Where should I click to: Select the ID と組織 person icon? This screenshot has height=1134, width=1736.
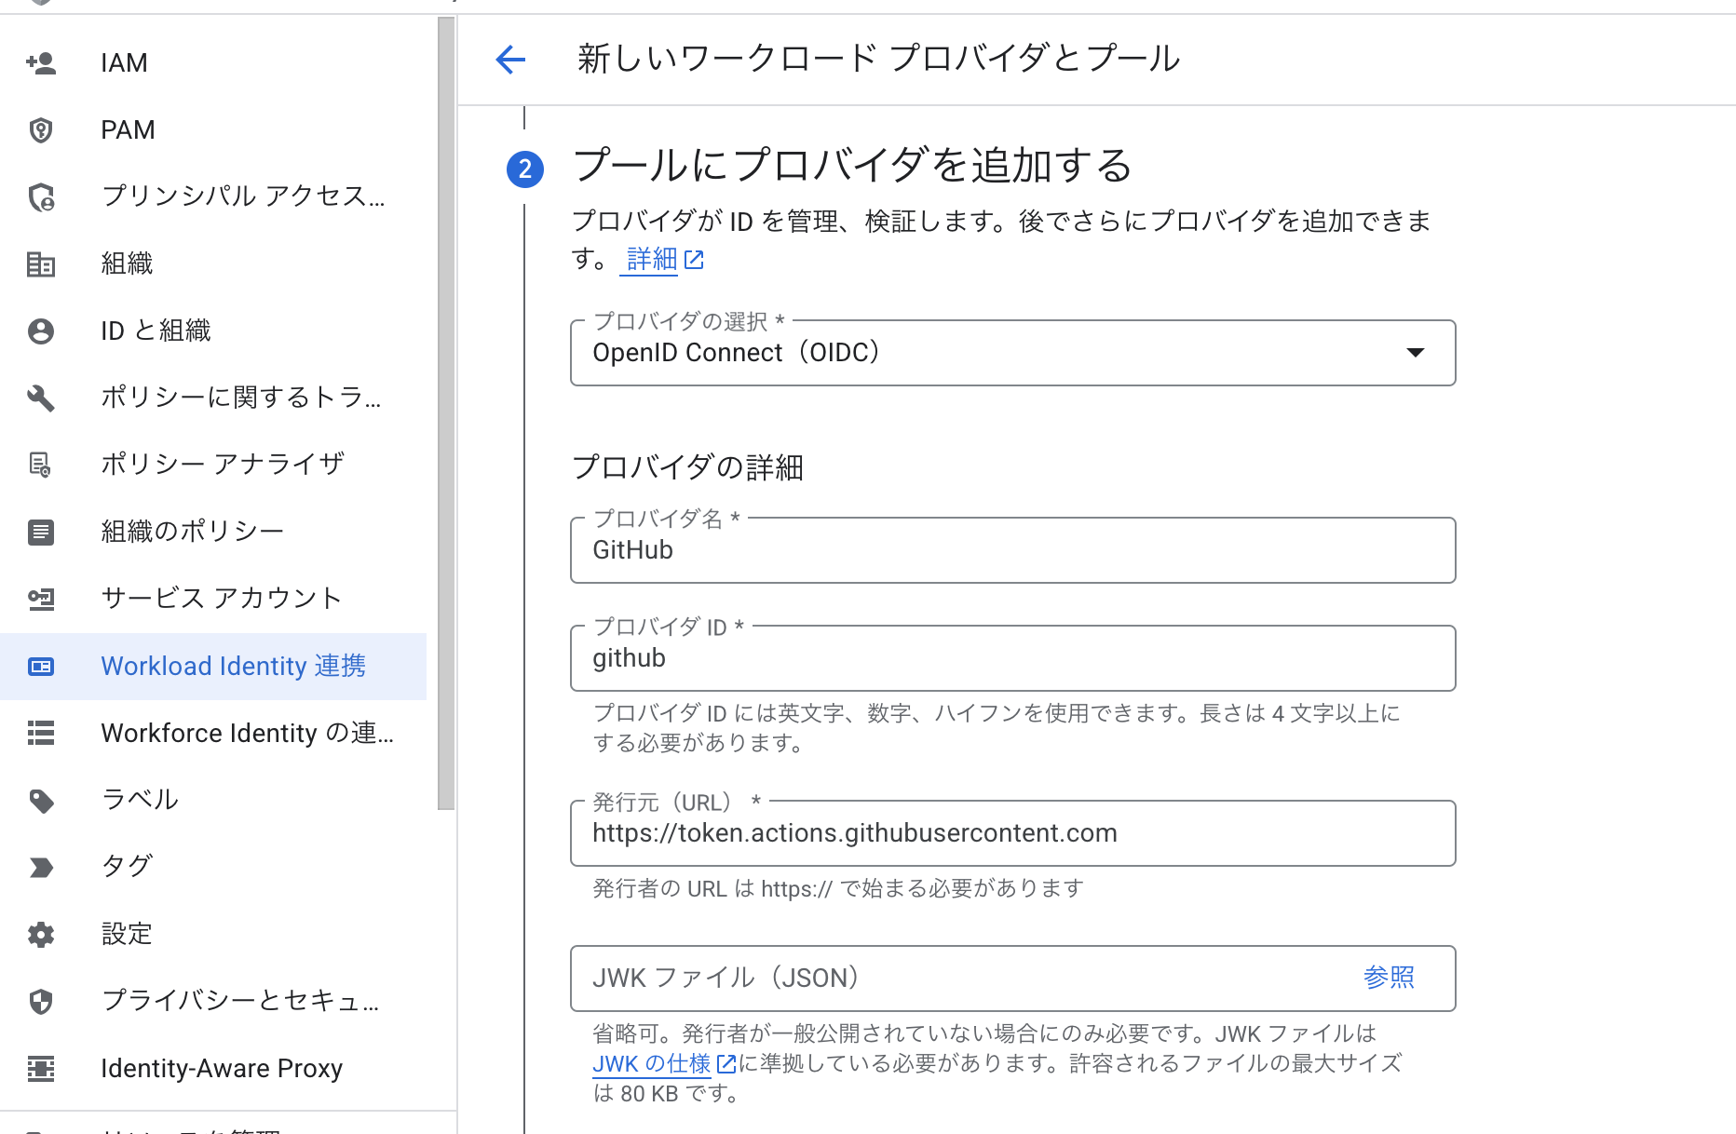click(x=41, y=331)
